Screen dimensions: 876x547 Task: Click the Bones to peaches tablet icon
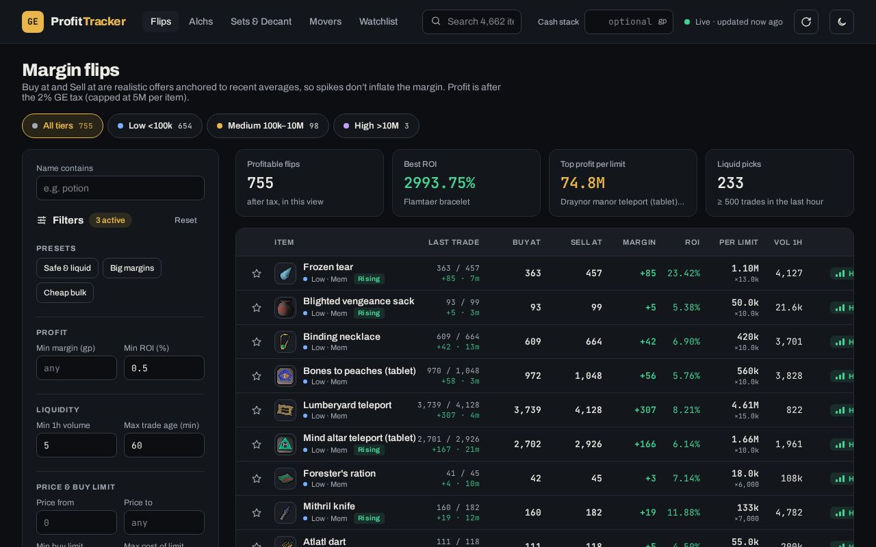[x=285, y=376]
